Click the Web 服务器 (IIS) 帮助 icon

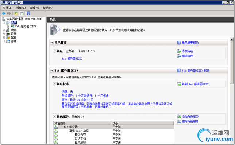click(179, 71)
